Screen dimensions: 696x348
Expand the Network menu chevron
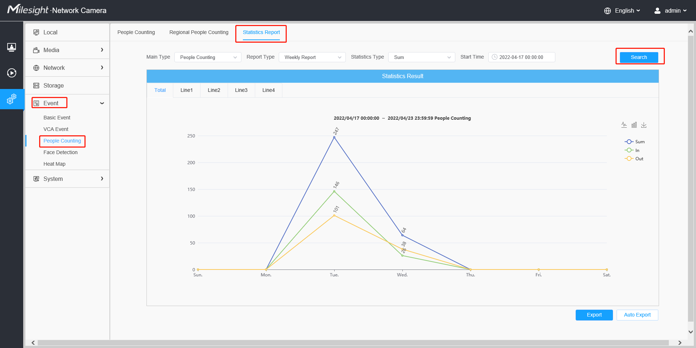pos(102,68)
